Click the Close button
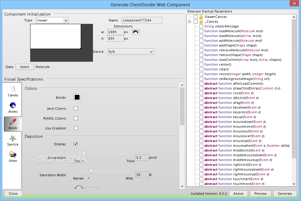Image resolution: width=301 pixels, height=201 pixels. click(x=13, y=194)
